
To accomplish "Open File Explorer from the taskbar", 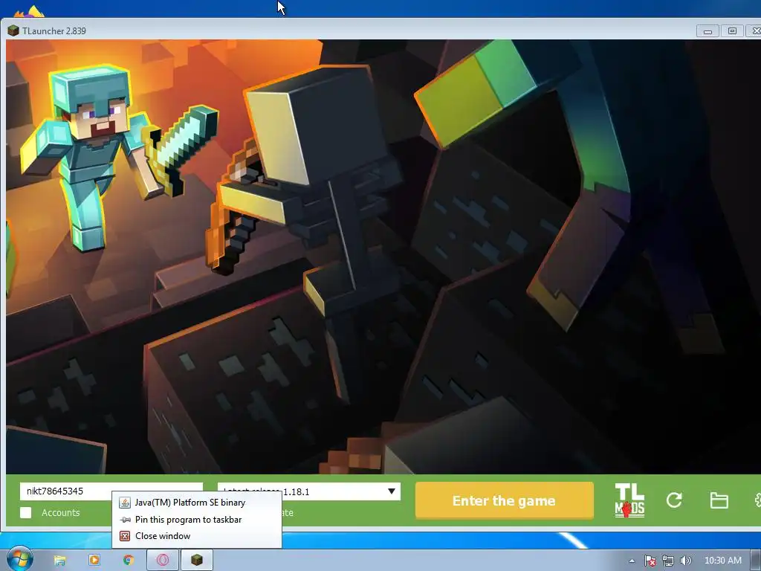I will tap(59, 561).
